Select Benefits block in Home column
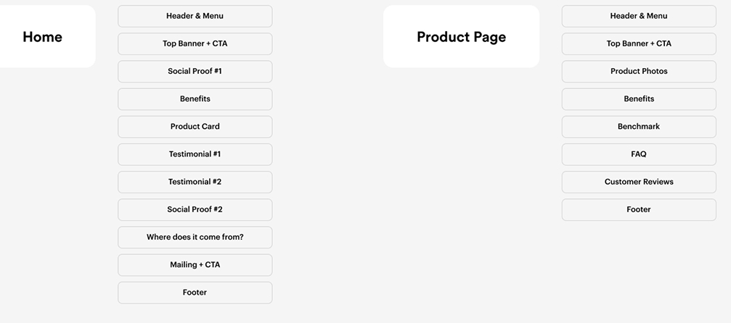 (x=195, y=98)
